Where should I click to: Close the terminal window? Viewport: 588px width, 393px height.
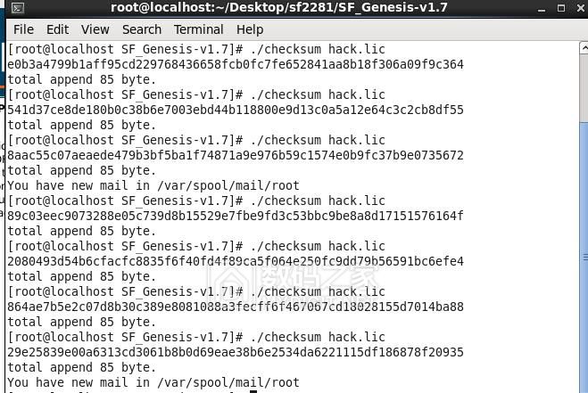[581, 8]
